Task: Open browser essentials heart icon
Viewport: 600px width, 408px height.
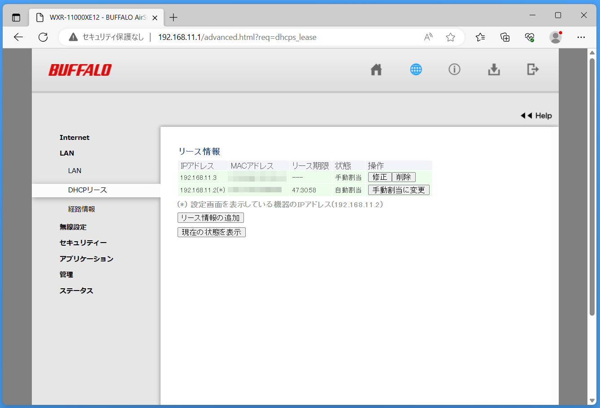Action: [530, 37]
